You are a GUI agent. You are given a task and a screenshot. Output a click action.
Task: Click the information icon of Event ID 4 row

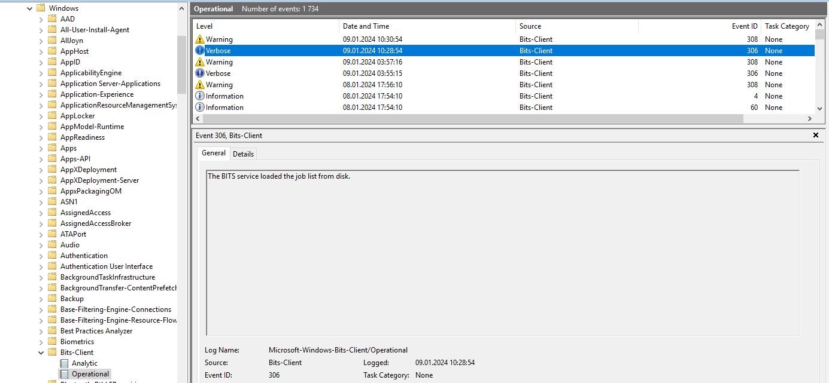click(x=200, y=96)
